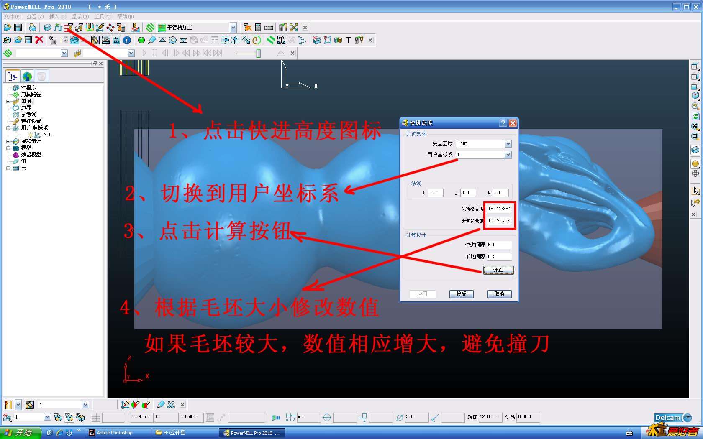
Task: Click the 快进间隙 input field
Action: click(x=499, y=245)
